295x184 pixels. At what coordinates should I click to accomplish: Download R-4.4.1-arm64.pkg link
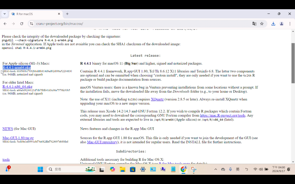[x=16, y=67]
